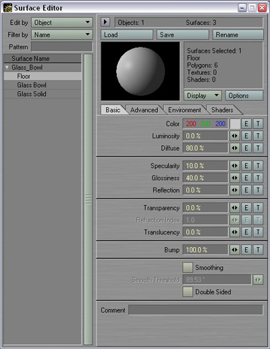Open the Color texture T button
The height and width of the screenshot is (349, 270).
click(258, 124)
